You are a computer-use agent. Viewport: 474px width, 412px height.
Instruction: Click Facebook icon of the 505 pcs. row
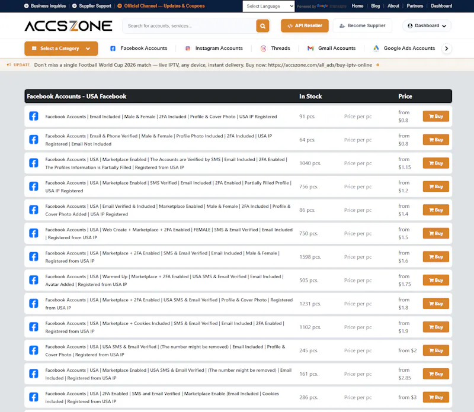[x=34, y=280]
